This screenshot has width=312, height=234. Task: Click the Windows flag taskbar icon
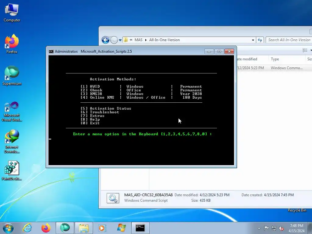[x=121, y=228]
